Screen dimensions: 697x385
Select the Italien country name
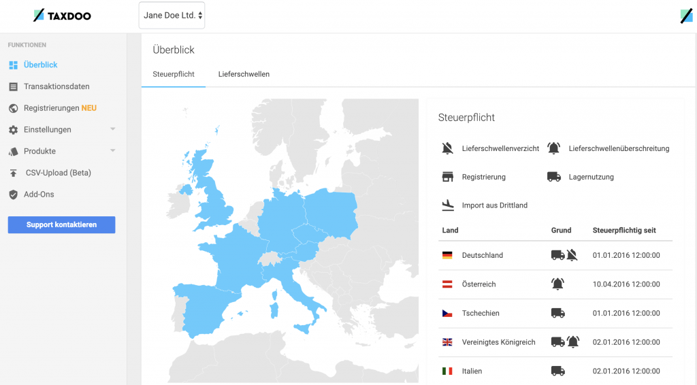(472, 371)
